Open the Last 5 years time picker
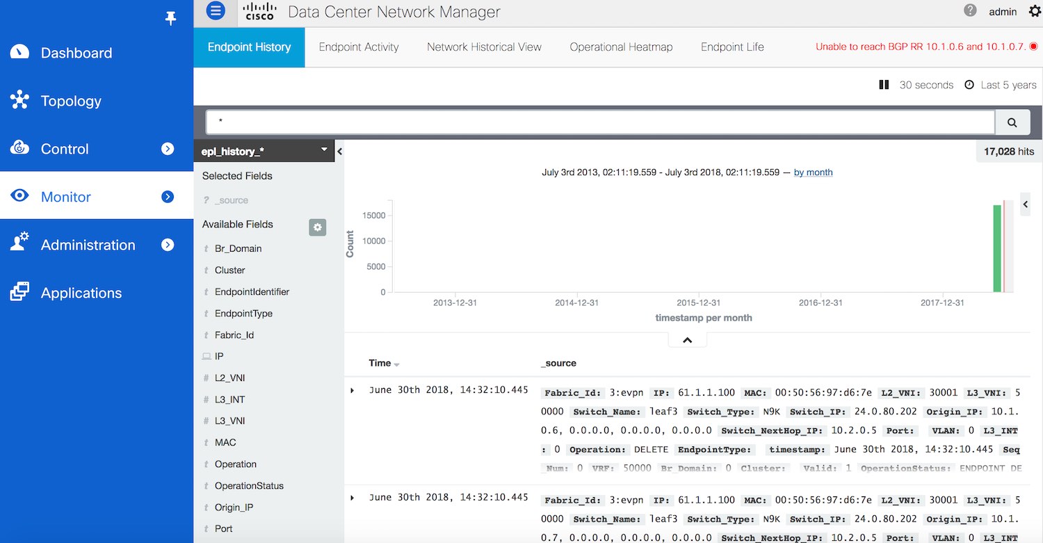This screenshot has width=1043, height=543. tap(1008, 85)
